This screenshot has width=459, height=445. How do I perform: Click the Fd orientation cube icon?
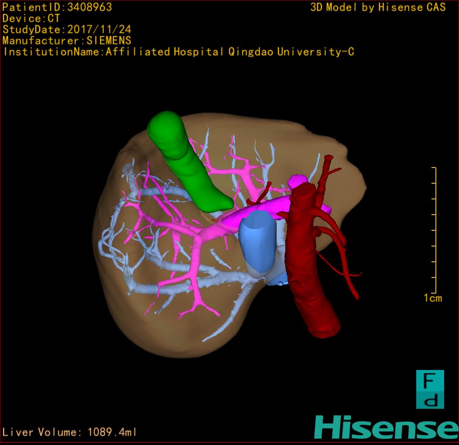(430, 389)
